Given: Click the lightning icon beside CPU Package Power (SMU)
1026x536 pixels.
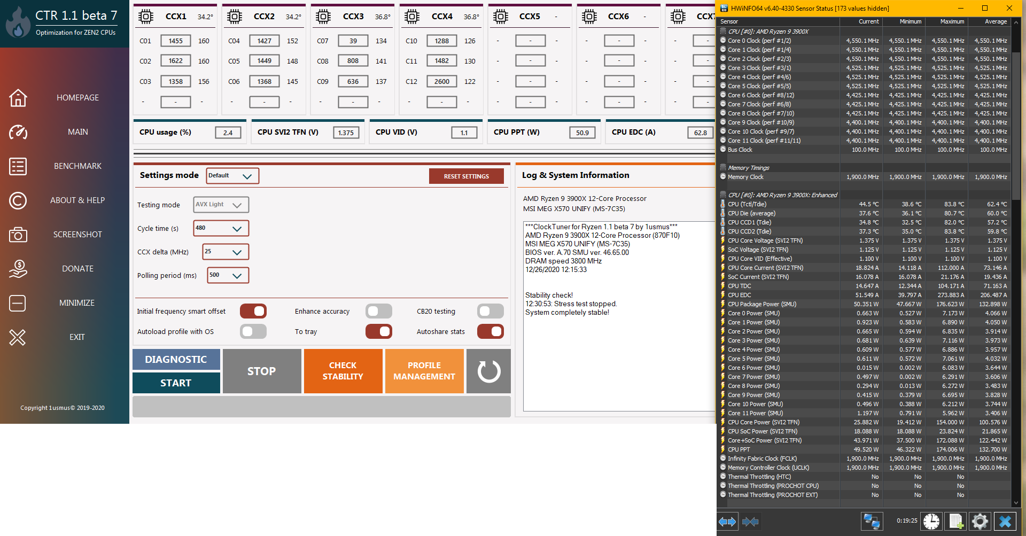Looking at the screenshot, I should click(x=723, y=304).
